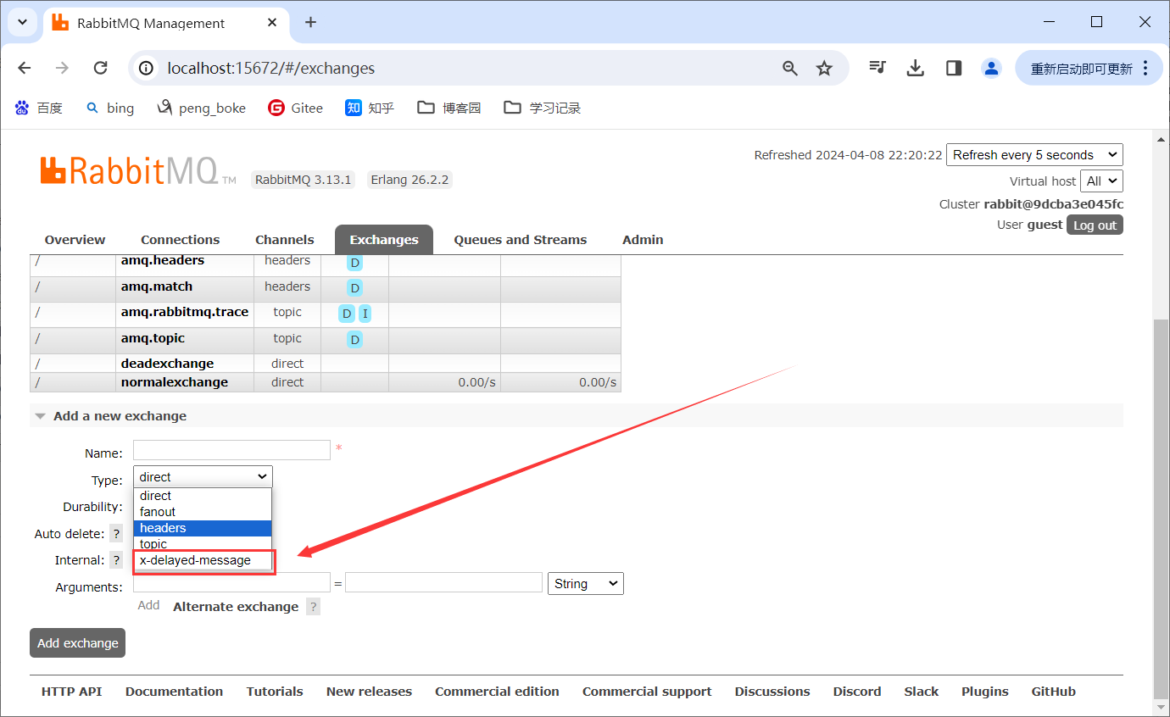
Task: Open the 博客园 bookmark folder
Action: [449, 108]
